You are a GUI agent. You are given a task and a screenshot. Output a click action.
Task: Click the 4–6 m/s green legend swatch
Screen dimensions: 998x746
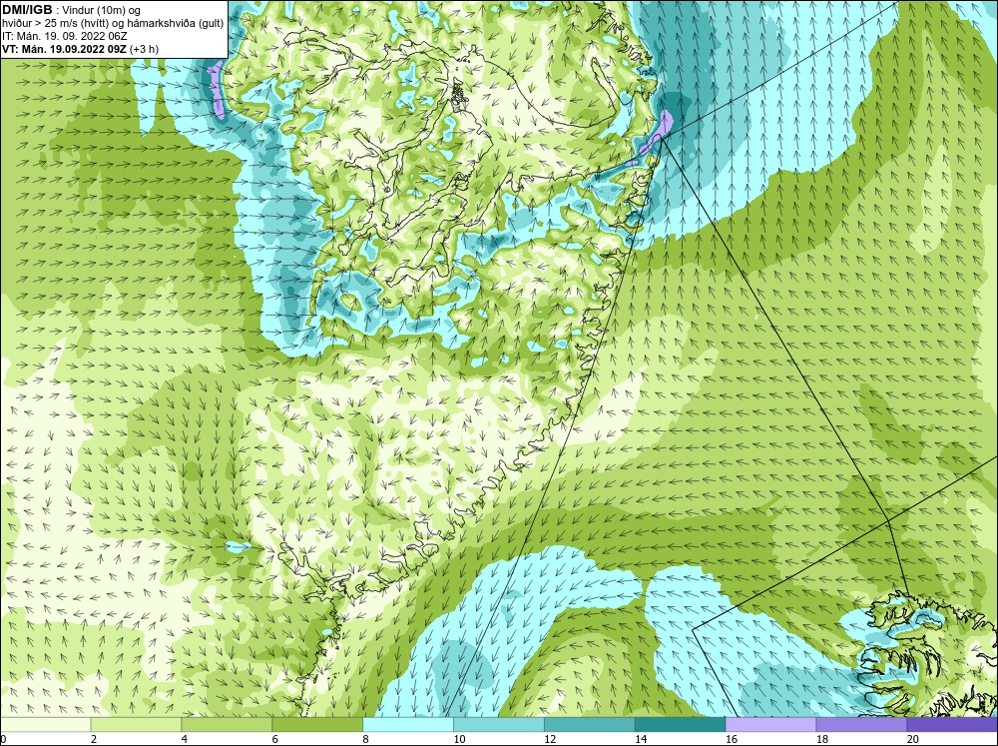point(227,724)
